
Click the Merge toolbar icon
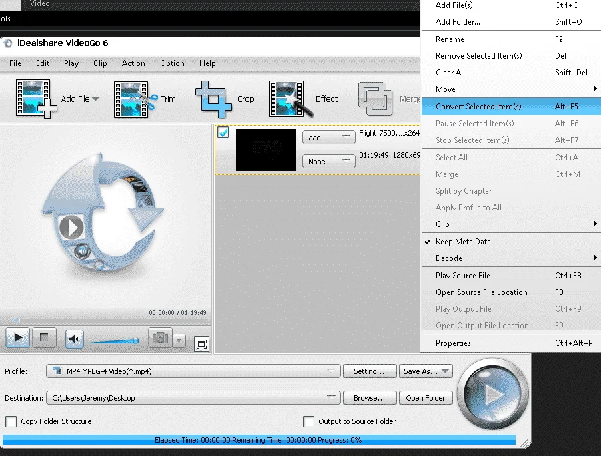(x=375, y=99)
